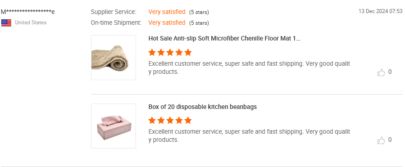Click the third star of beanbags rating
This screenshot has width=405, height=167.
(170, 120)
